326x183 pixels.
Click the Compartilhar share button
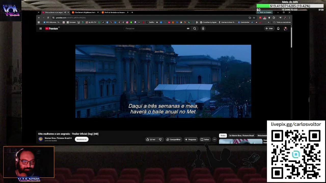173,140
